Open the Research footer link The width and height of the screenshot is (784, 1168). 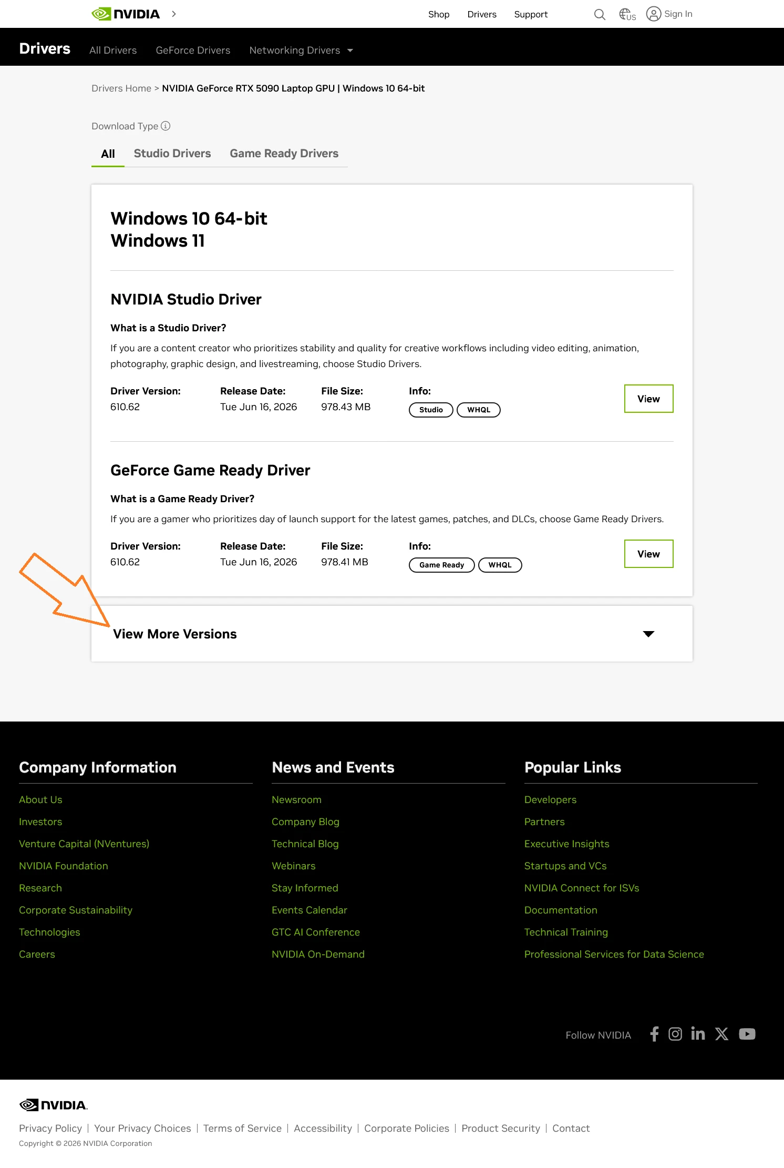[40, 888]
